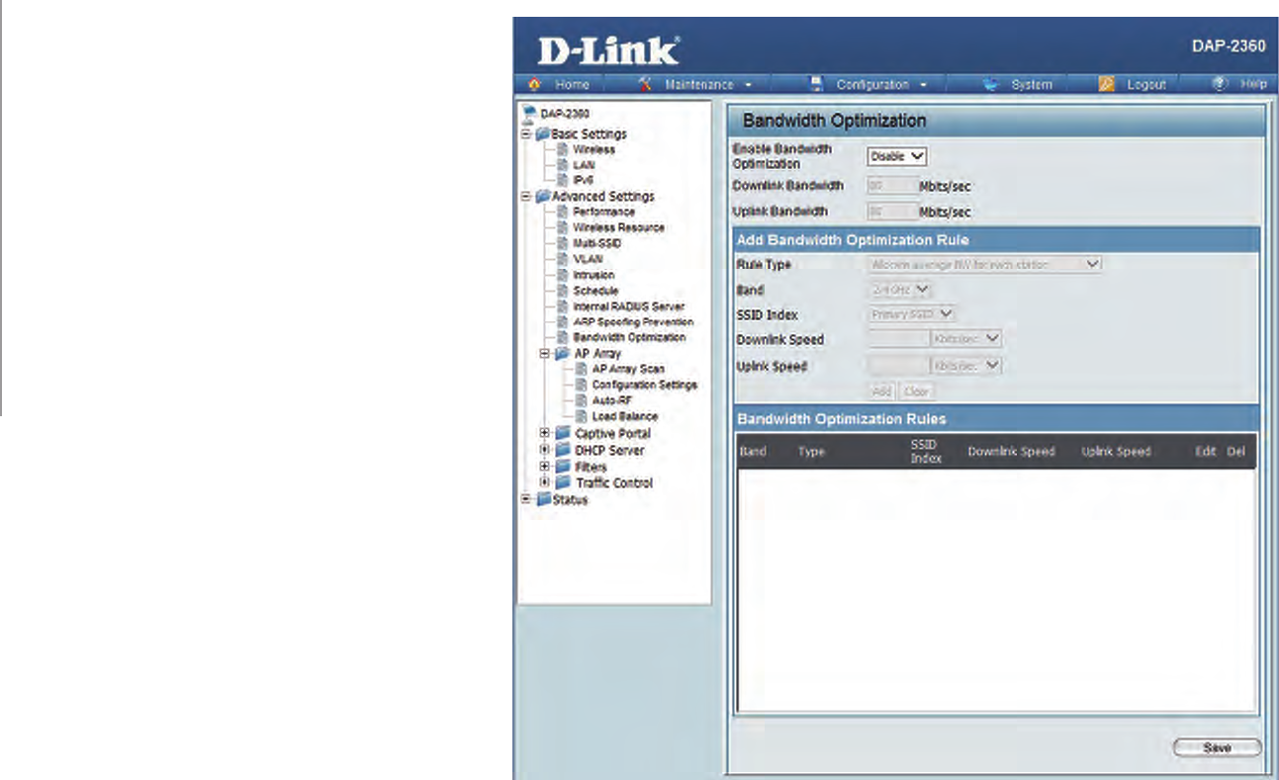Click the page icon beside Auto-RF
Viewport: 1279px width, 780px height.
(582, 400)
